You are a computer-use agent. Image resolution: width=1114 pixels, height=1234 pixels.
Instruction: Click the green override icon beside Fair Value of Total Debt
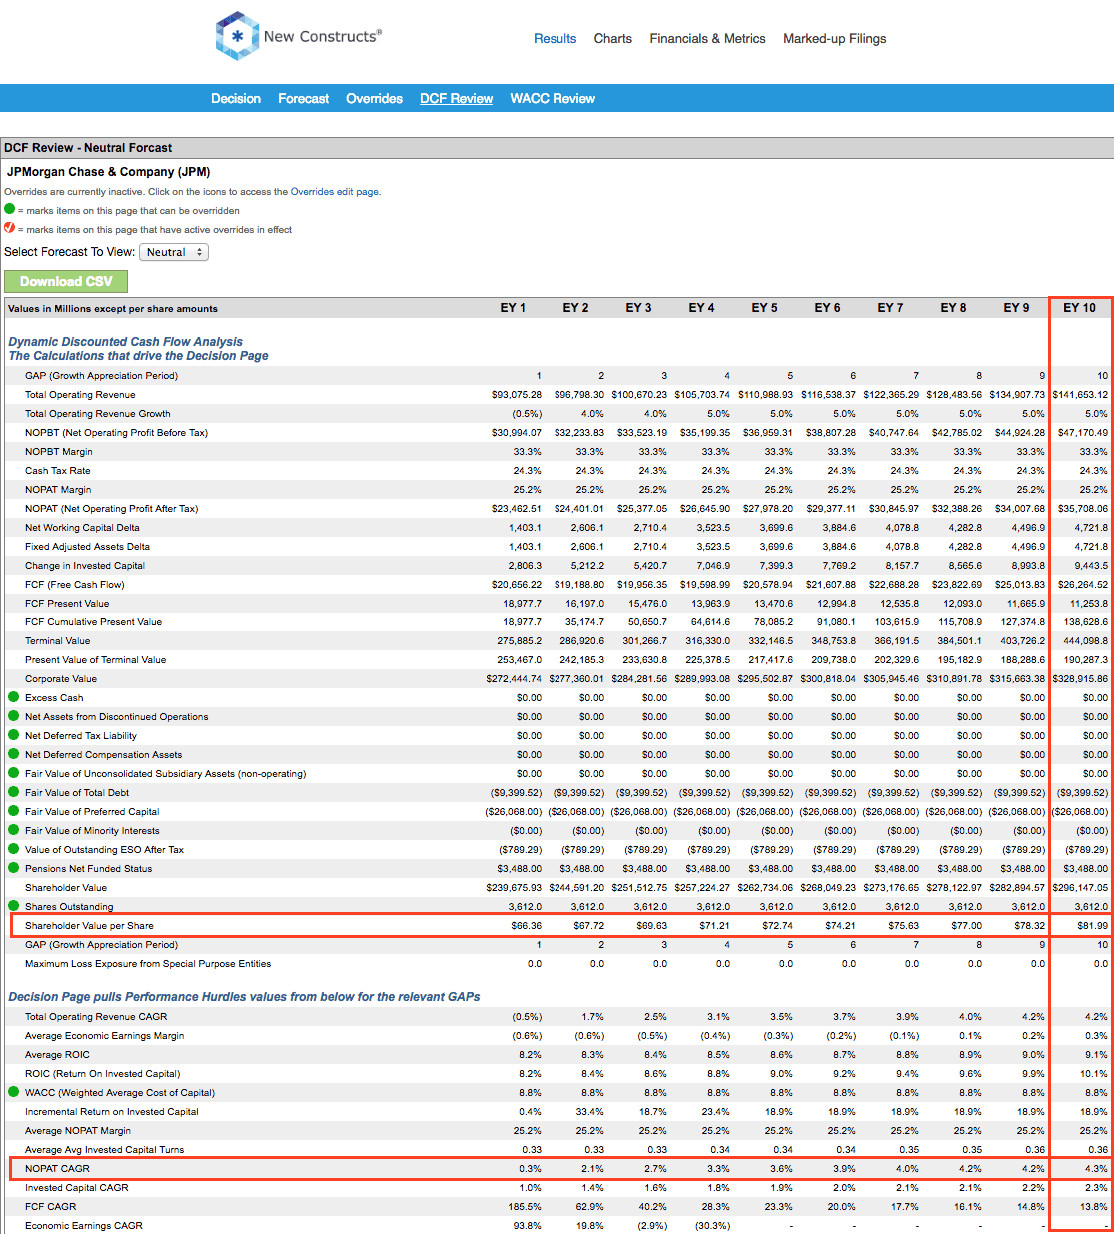coord(12,792)
